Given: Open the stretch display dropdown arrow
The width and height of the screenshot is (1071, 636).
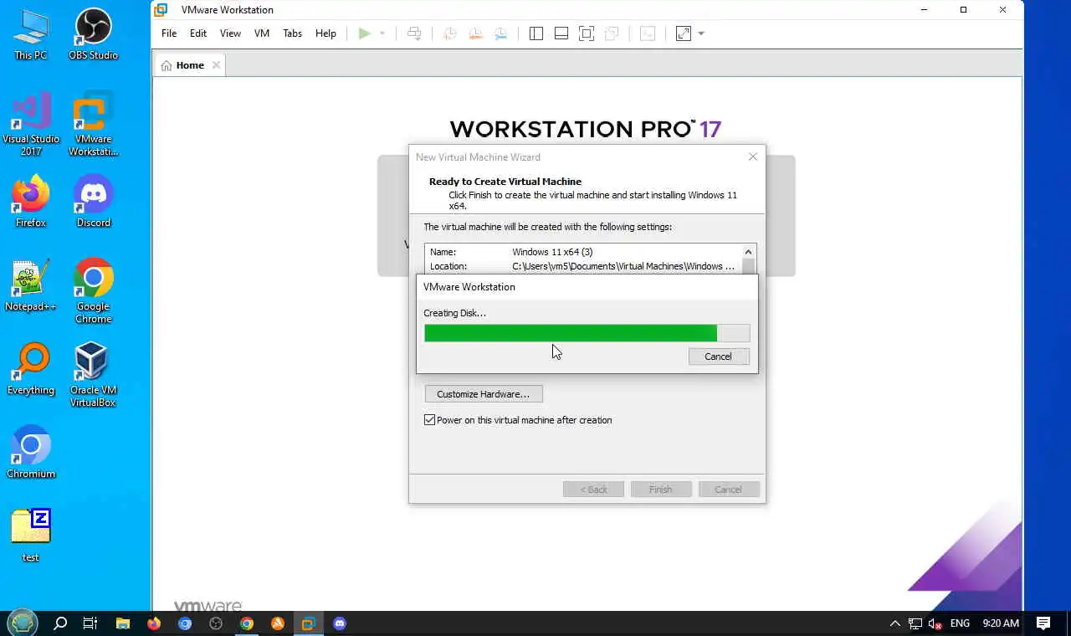Looking at the screenshot, I should [x=701, y=33].
